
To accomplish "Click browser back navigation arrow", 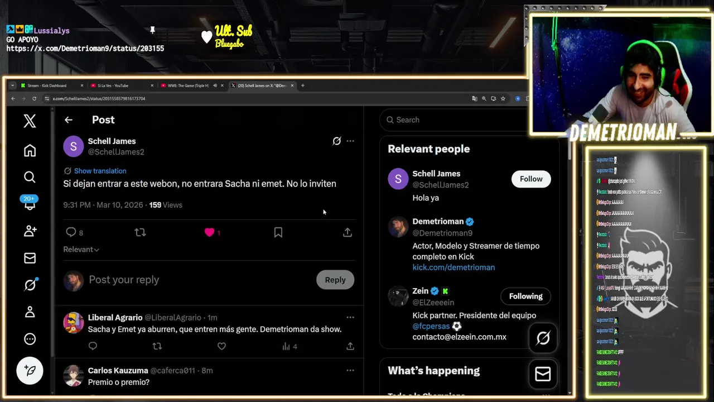I will tap(13, 98).
